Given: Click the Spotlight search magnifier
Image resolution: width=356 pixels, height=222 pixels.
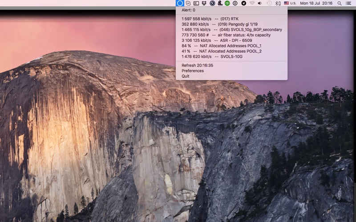Looking at the screenshot, I should pyautogui.click(x=340, y=3).
